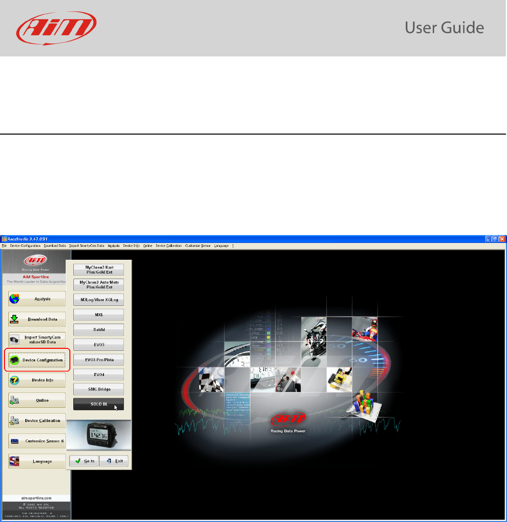The image size is (507, 522).
Task: Select M3Log/Visor XGLog device
Action: tap(99, 300)
